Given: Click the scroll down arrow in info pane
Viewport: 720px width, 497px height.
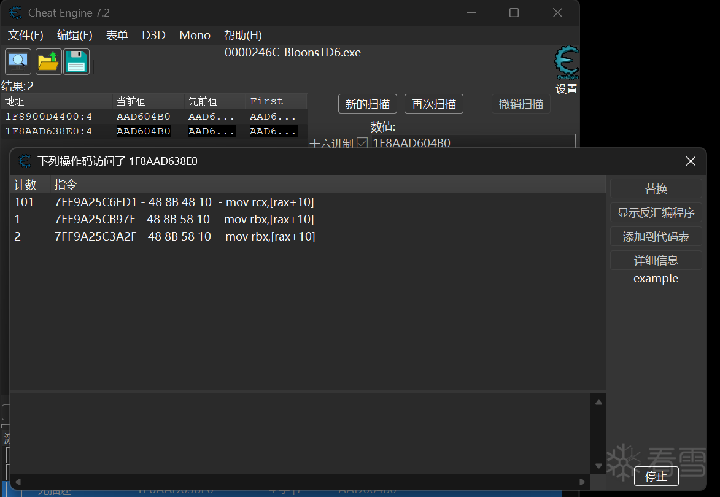Looking at the screenshot, I should [x=598, y=466].
